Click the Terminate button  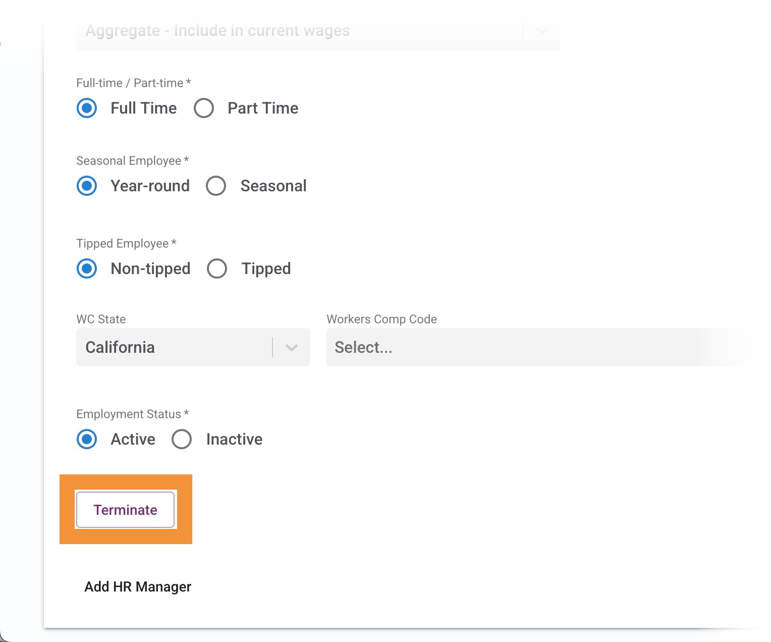[125, 510]
